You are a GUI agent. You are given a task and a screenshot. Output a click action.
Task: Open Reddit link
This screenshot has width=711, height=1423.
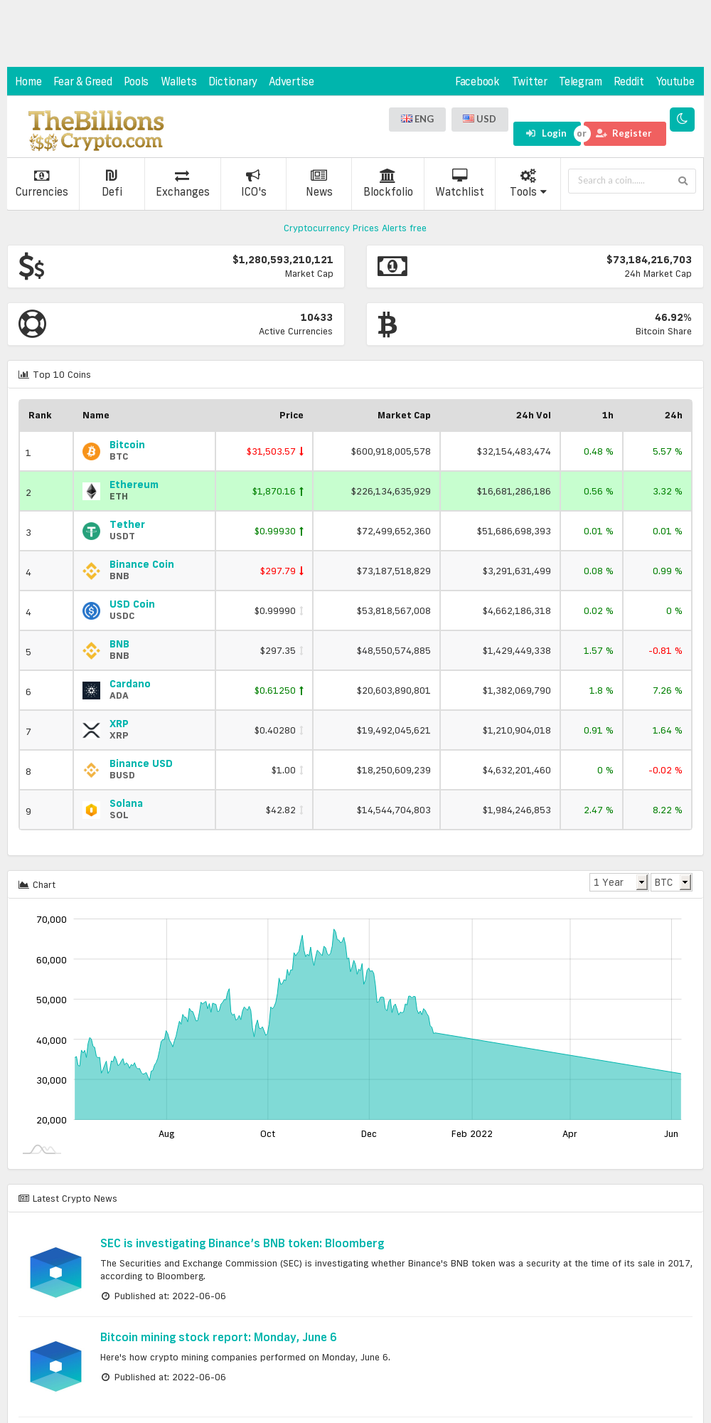pos(629,82)
